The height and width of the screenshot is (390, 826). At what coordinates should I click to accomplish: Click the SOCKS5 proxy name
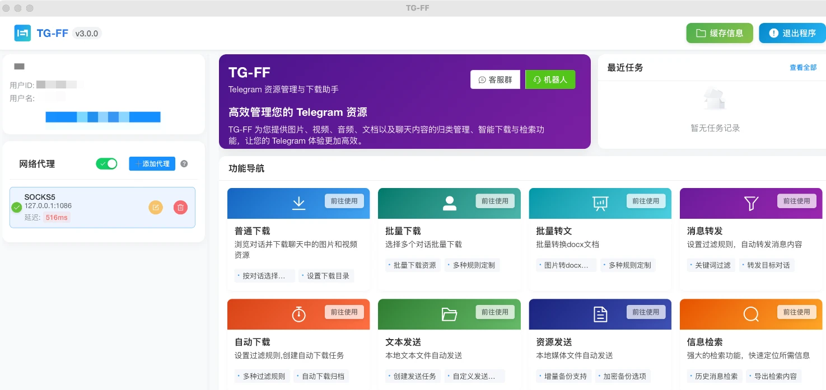[x=40, y=197]
